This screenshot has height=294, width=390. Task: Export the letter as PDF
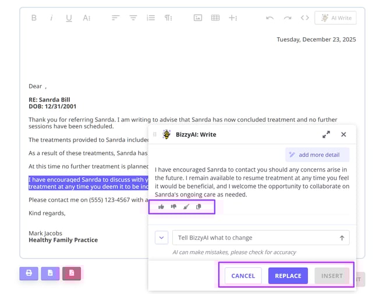tap(72, 273)
